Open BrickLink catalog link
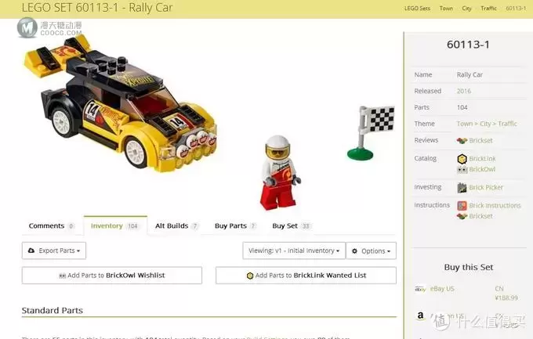 (482, 159)
